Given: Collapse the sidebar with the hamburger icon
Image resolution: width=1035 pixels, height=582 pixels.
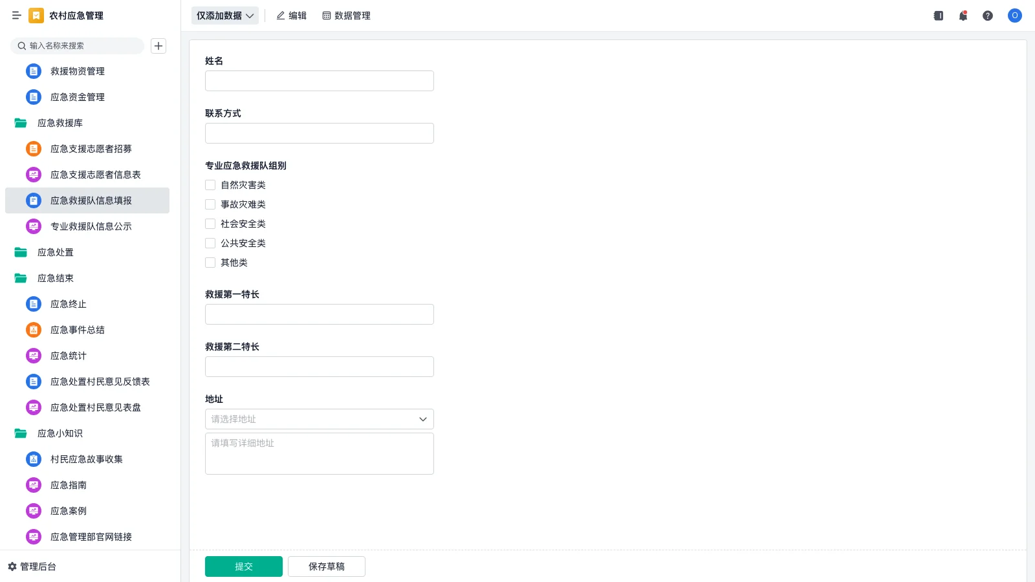Looking at the screenshot, I should tap(16, 16).
